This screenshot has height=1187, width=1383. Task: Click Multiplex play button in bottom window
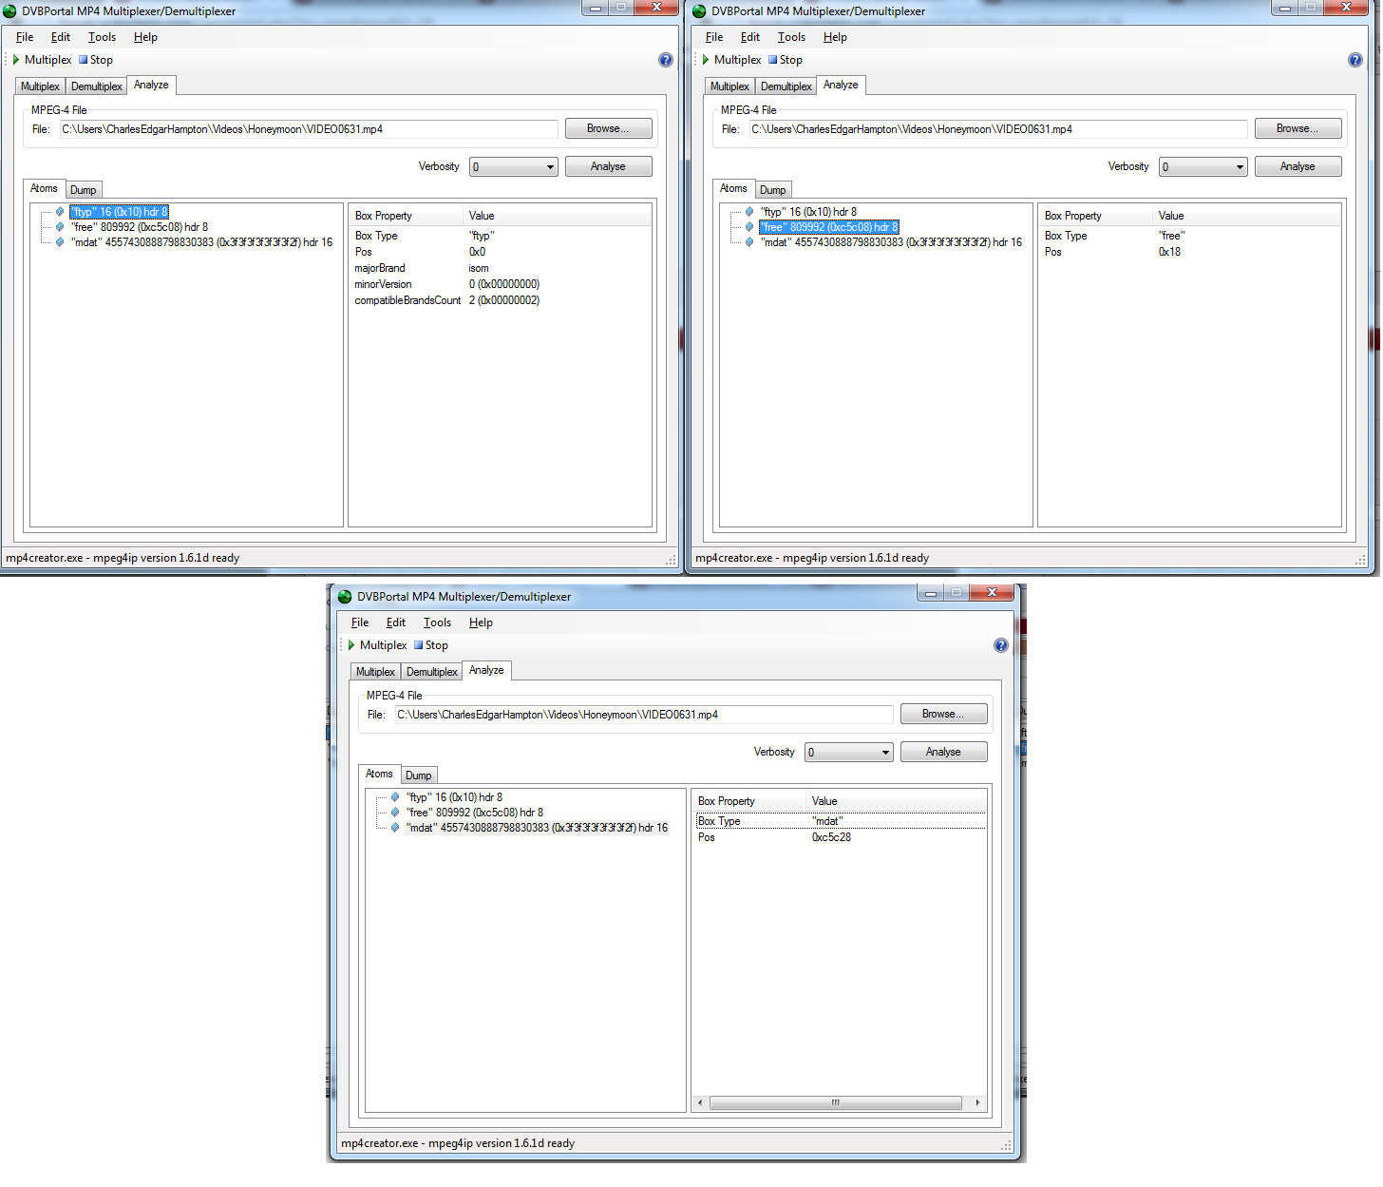pyautogui.click(x=377, y=645)
